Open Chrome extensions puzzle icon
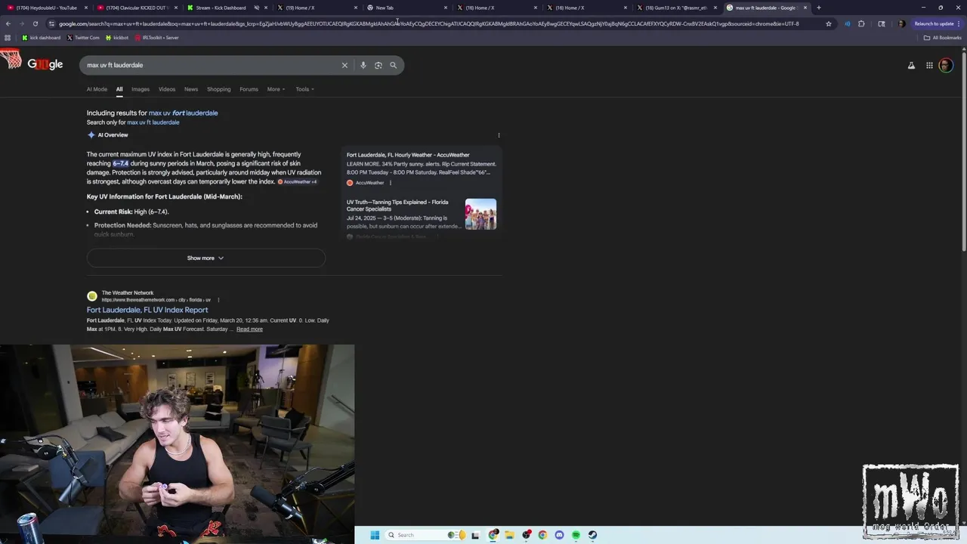This screenshot has width=967, height=544. [x=861, y=23]
